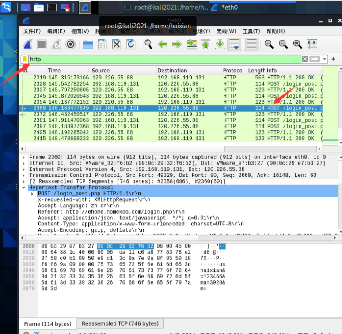Open capture options gear icon

(x=70, y=45)
